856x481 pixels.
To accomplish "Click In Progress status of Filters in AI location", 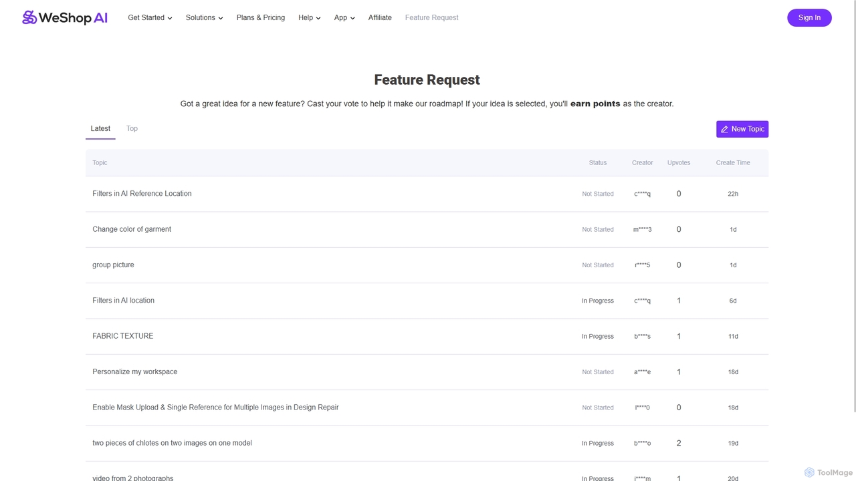I will (x=598, y=301).
